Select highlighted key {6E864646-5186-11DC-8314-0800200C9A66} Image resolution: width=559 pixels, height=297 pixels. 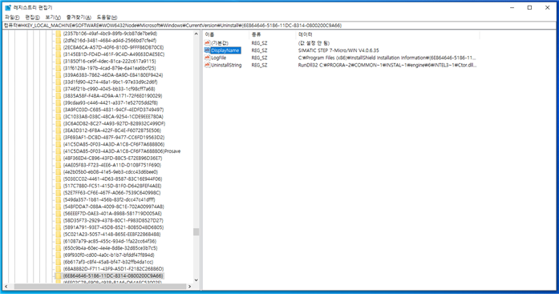point(113,276)
